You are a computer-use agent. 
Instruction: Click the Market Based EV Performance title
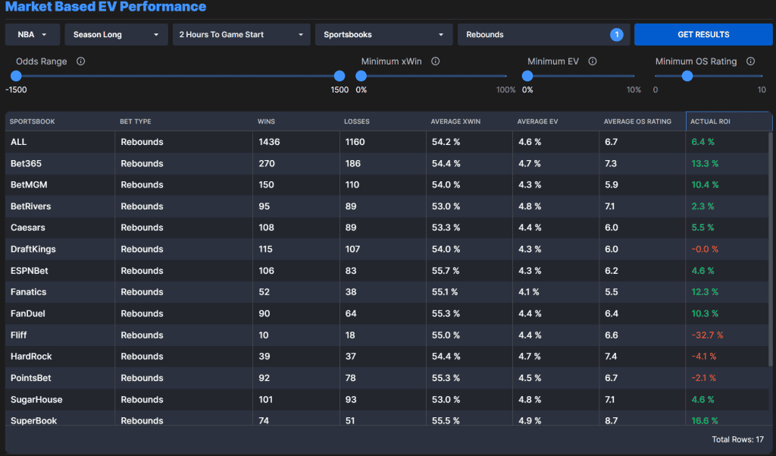pos(105,6)
